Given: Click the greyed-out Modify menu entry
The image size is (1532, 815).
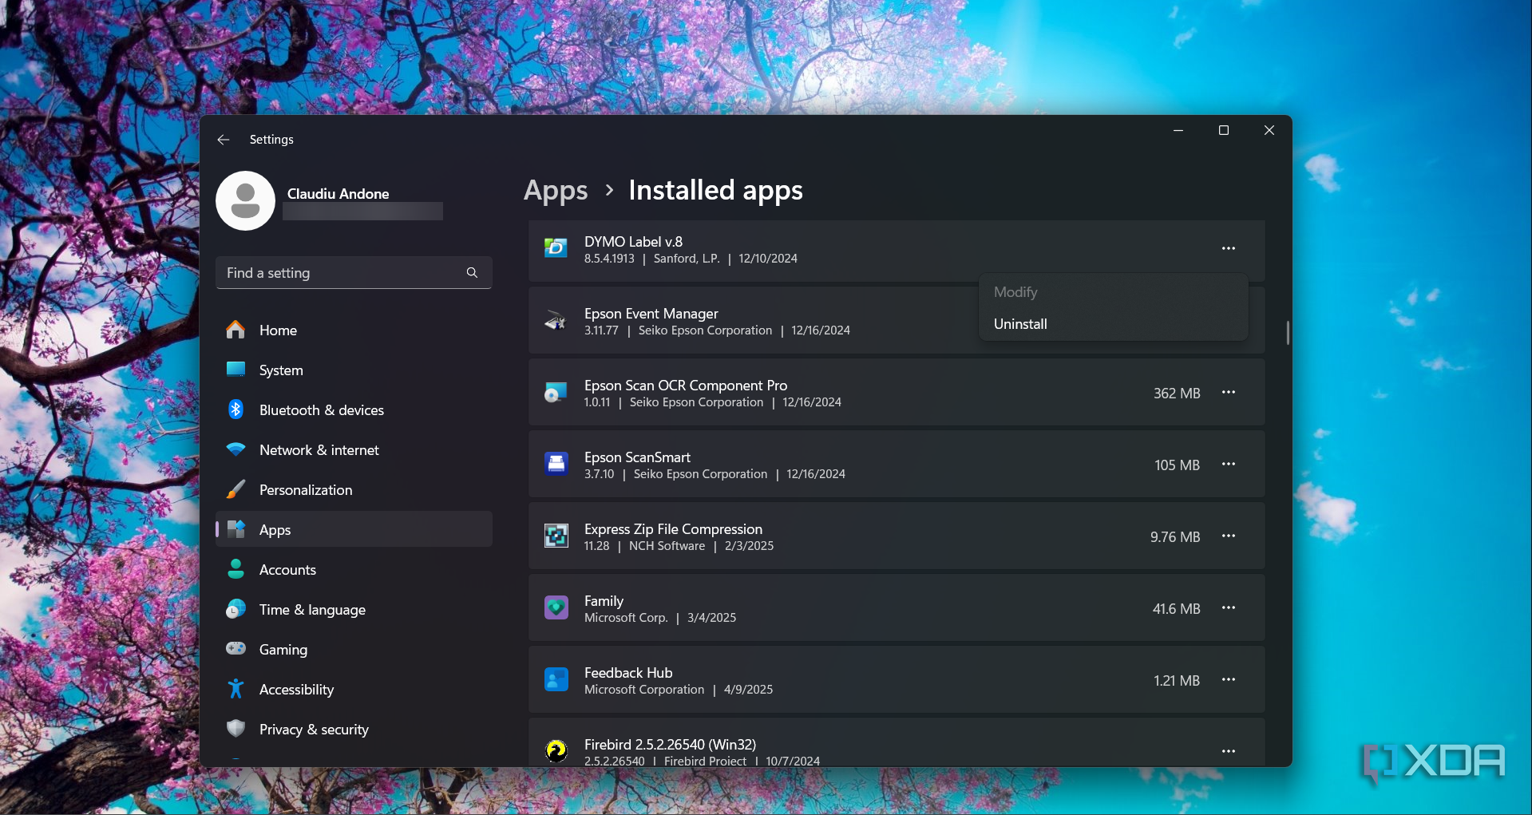Looking at the screenshot, I should coord(1113,292).
